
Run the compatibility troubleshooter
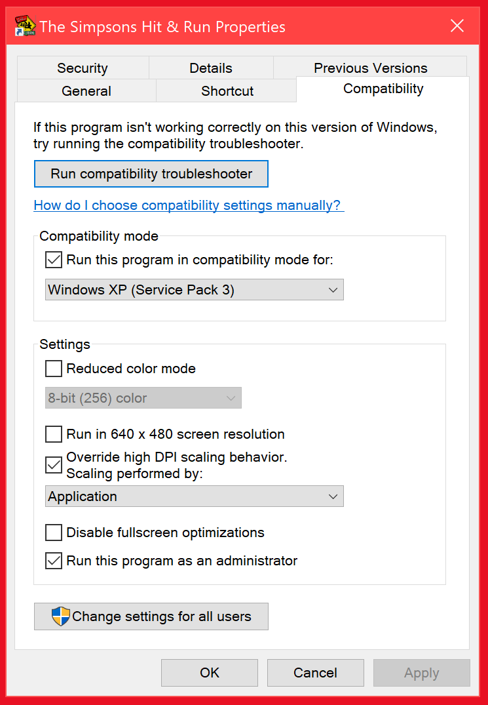[151, 174]
